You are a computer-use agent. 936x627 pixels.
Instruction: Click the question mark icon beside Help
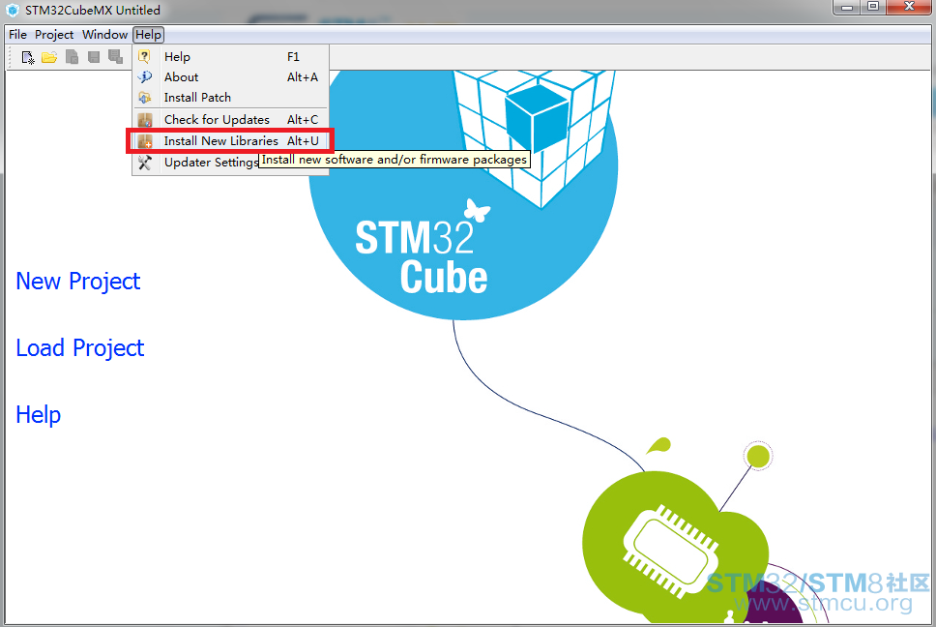click(144, 57)
